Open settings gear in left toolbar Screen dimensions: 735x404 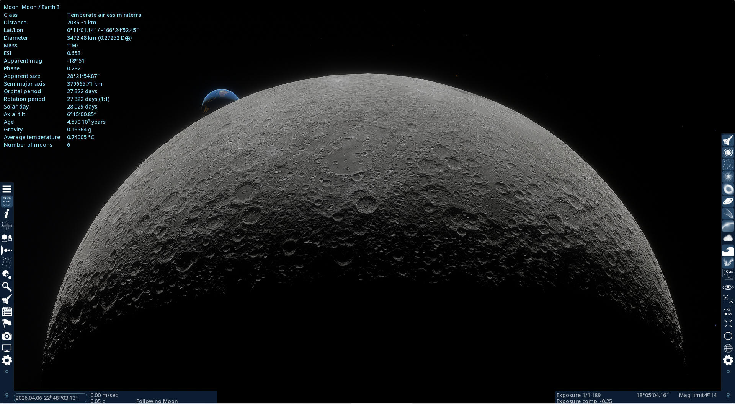pos(7,360)
